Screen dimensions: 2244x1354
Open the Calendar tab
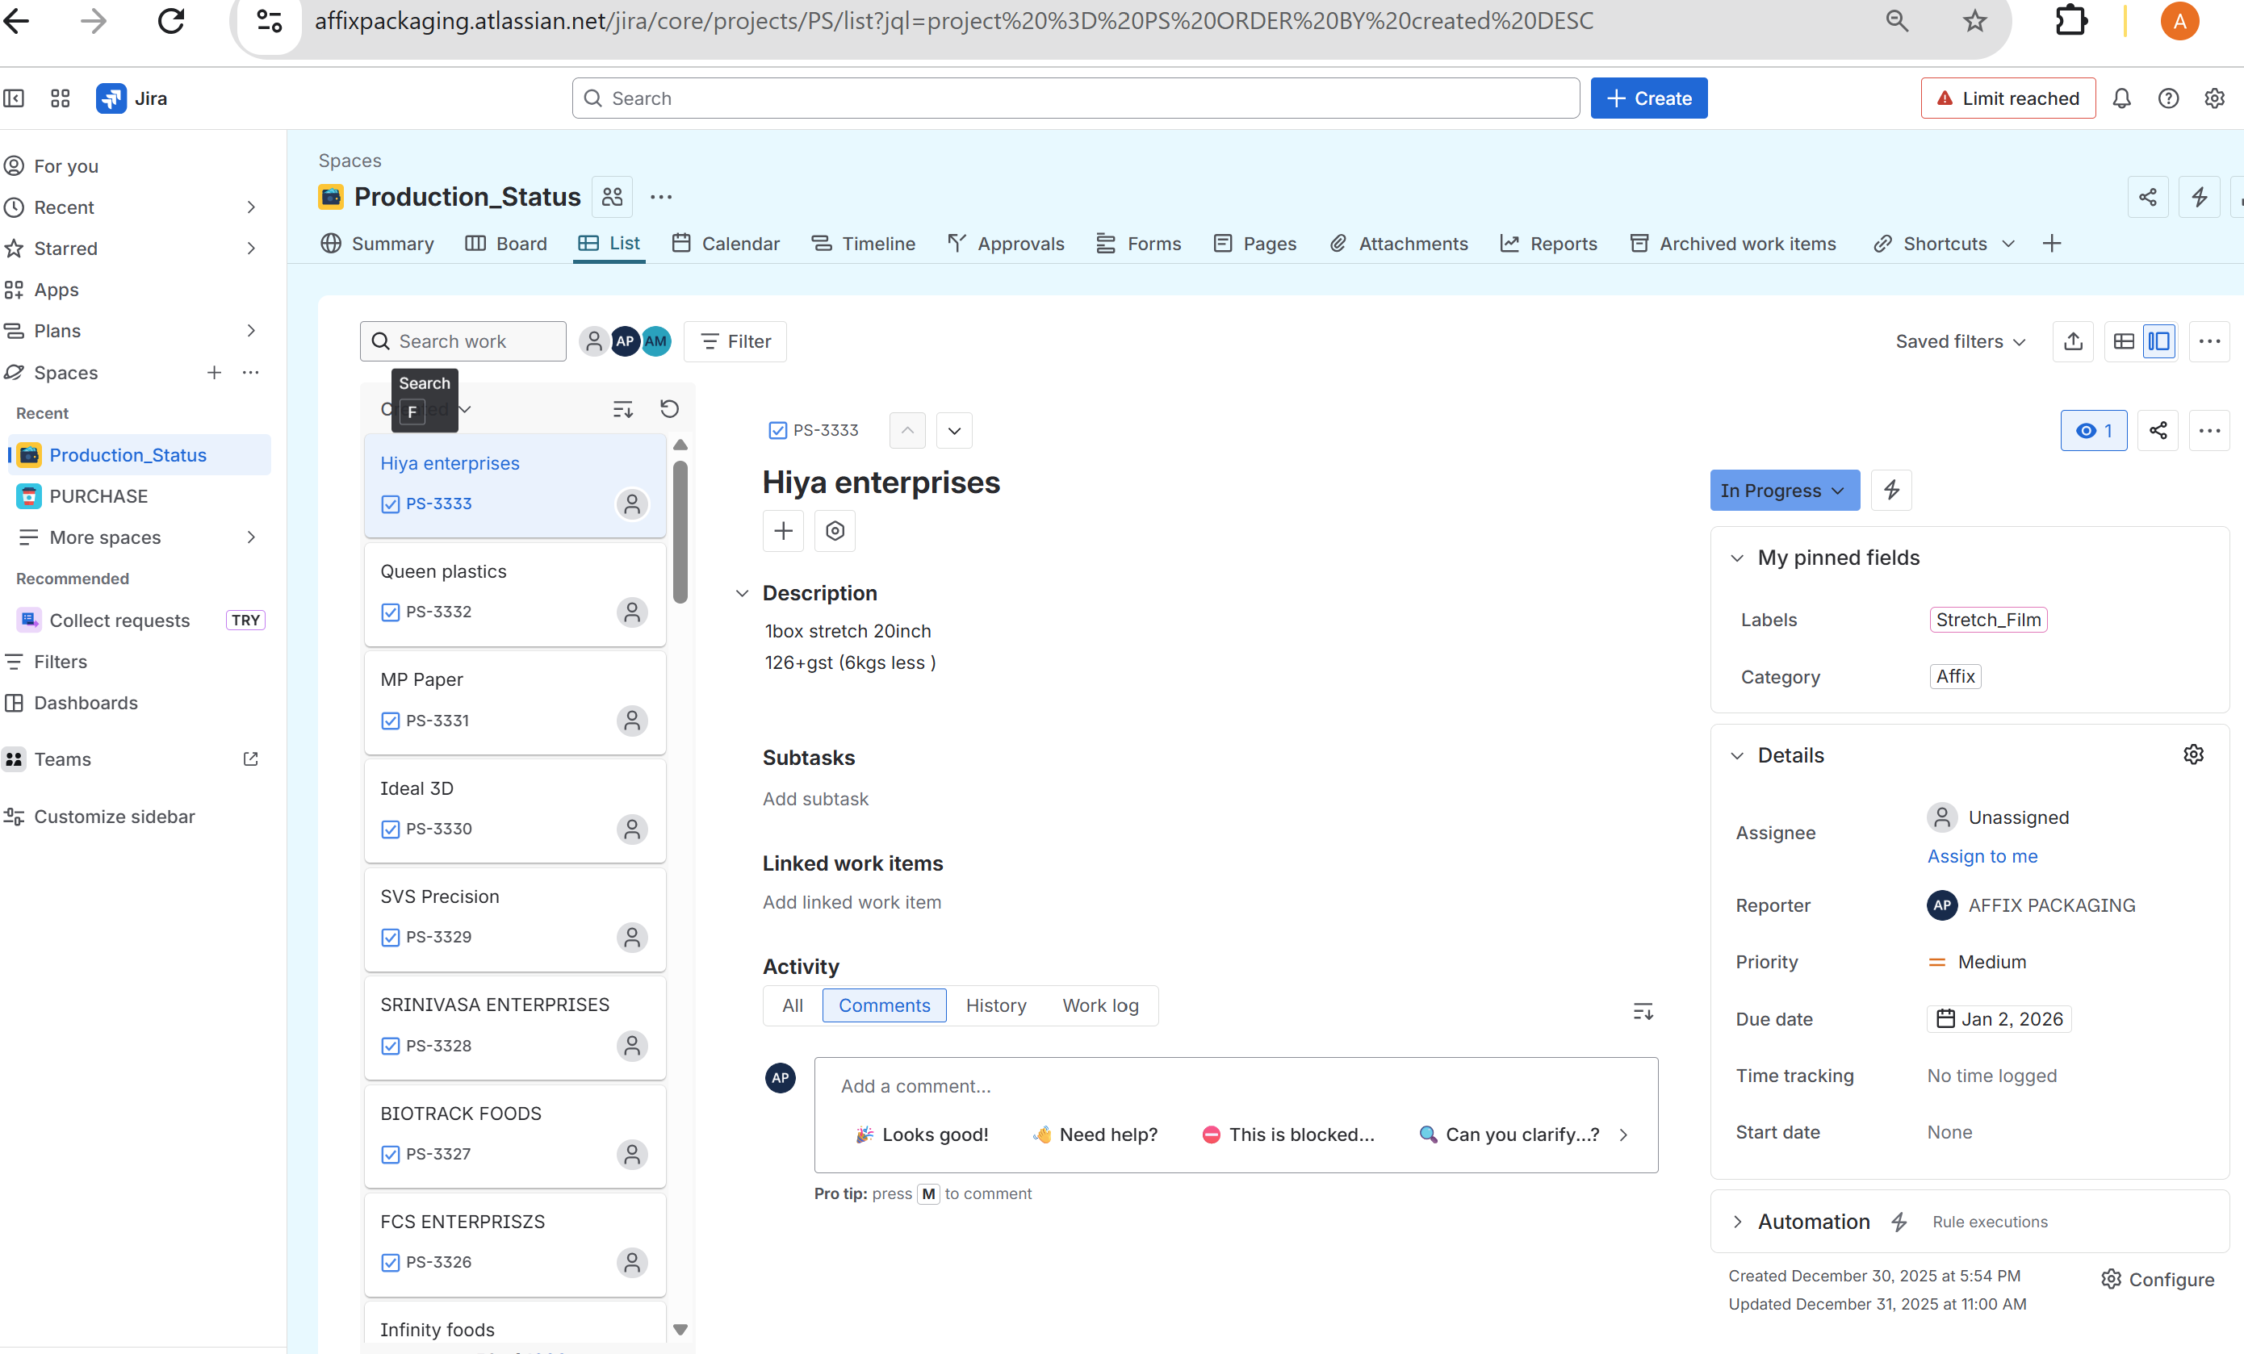pyautogui.click(x=726, y=243)
